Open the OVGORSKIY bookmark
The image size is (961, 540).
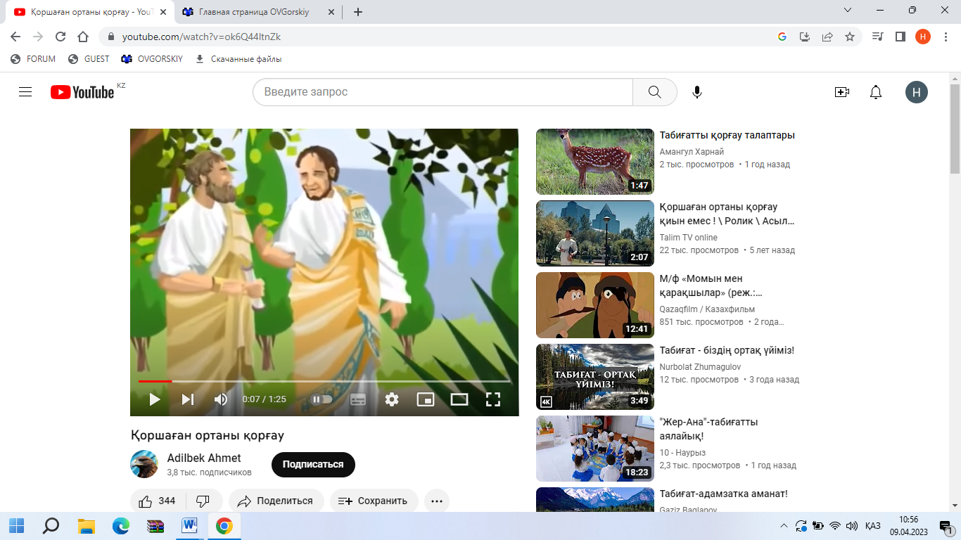tap(152, 59)
